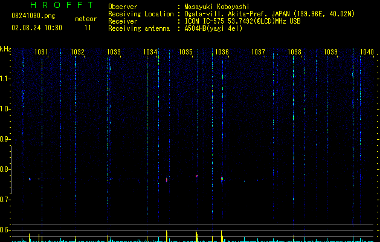The height and width of the screenshot is (242, 380).
Task: Click time marker 1038
Action: [294, 52]
